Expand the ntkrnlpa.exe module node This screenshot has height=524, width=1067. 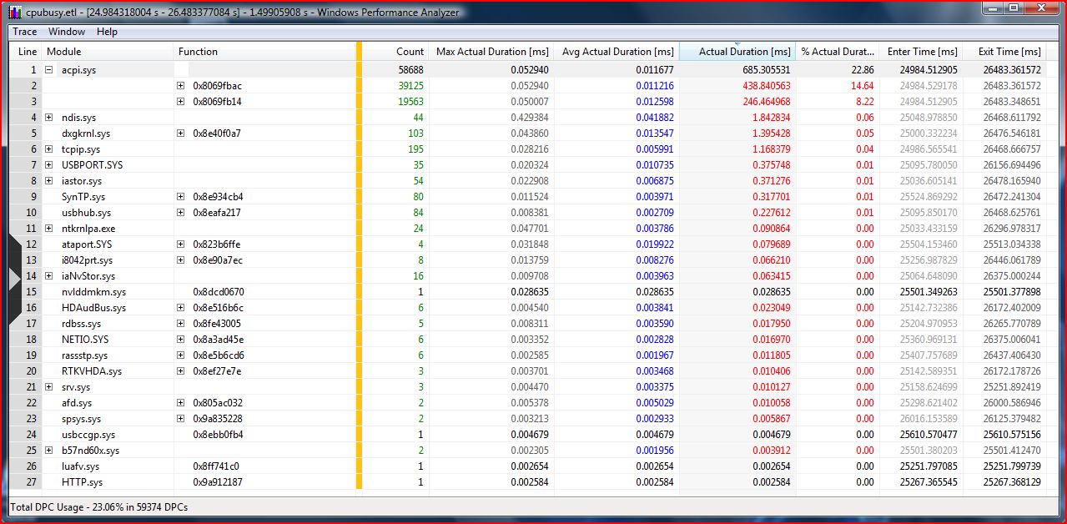click(49, 229)
